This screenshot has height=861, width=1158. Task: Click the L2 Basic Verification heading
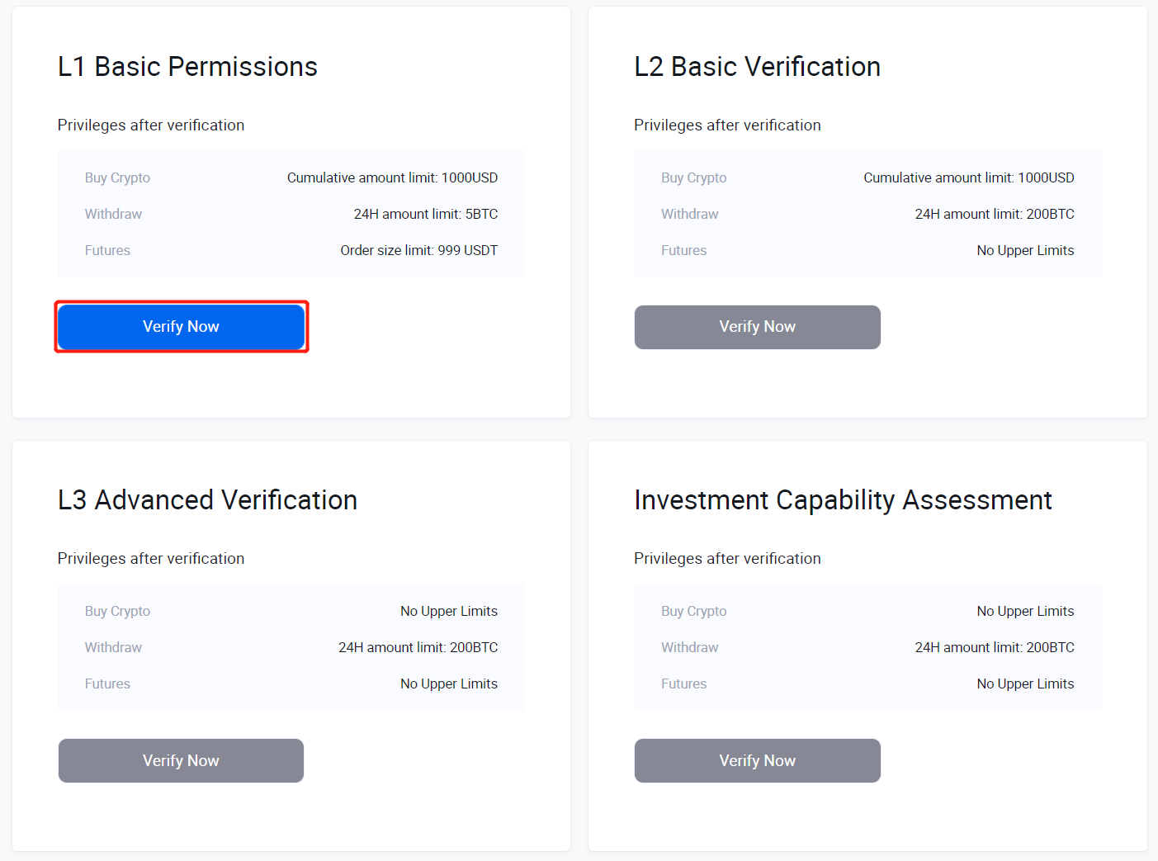757,67
